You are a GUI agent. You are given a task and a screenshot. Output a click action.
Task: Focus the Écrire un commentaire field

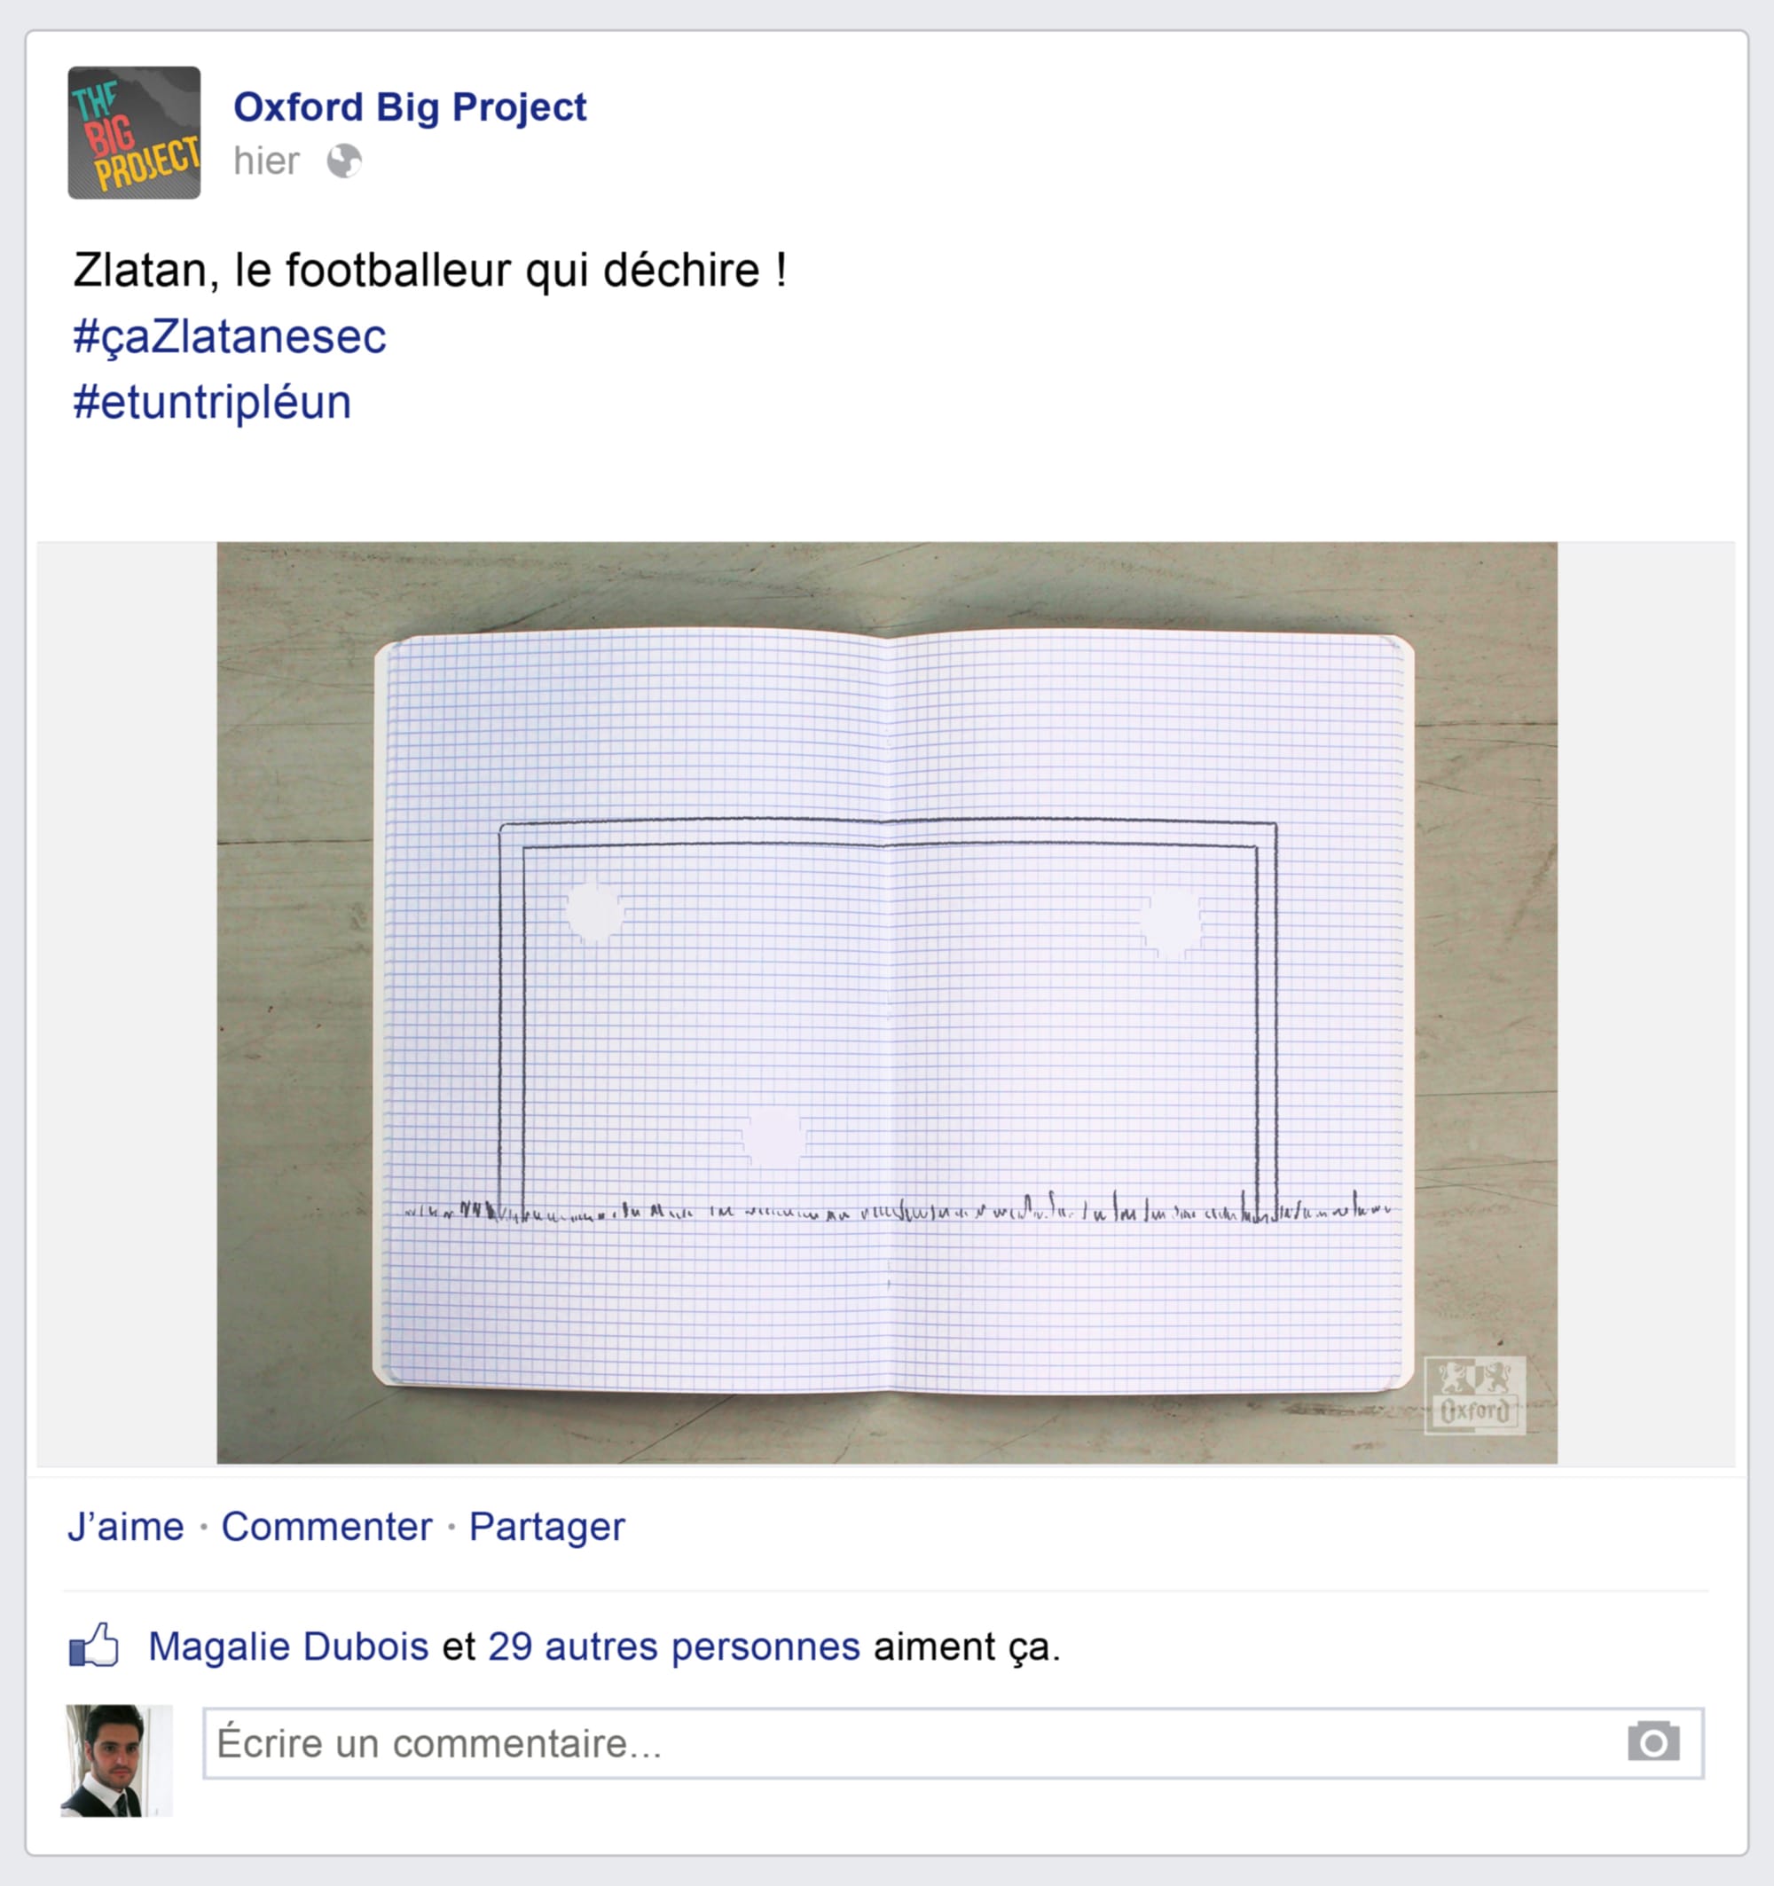[x=954, y=1744]
